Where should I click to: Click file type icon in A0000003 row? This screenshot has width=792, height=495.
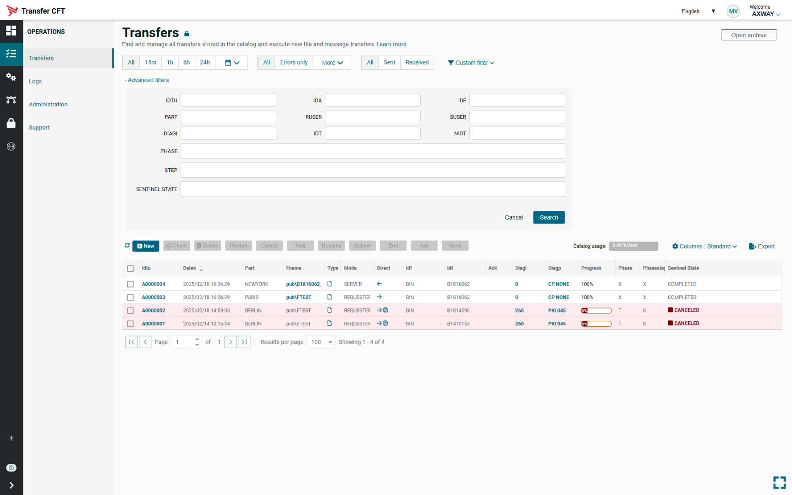click(329, 297)
